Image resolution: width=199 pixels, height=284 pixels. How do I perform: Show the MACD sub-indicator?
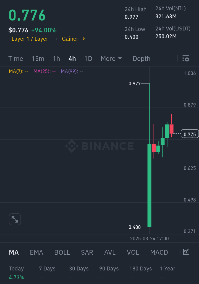[x=159, y=252]
